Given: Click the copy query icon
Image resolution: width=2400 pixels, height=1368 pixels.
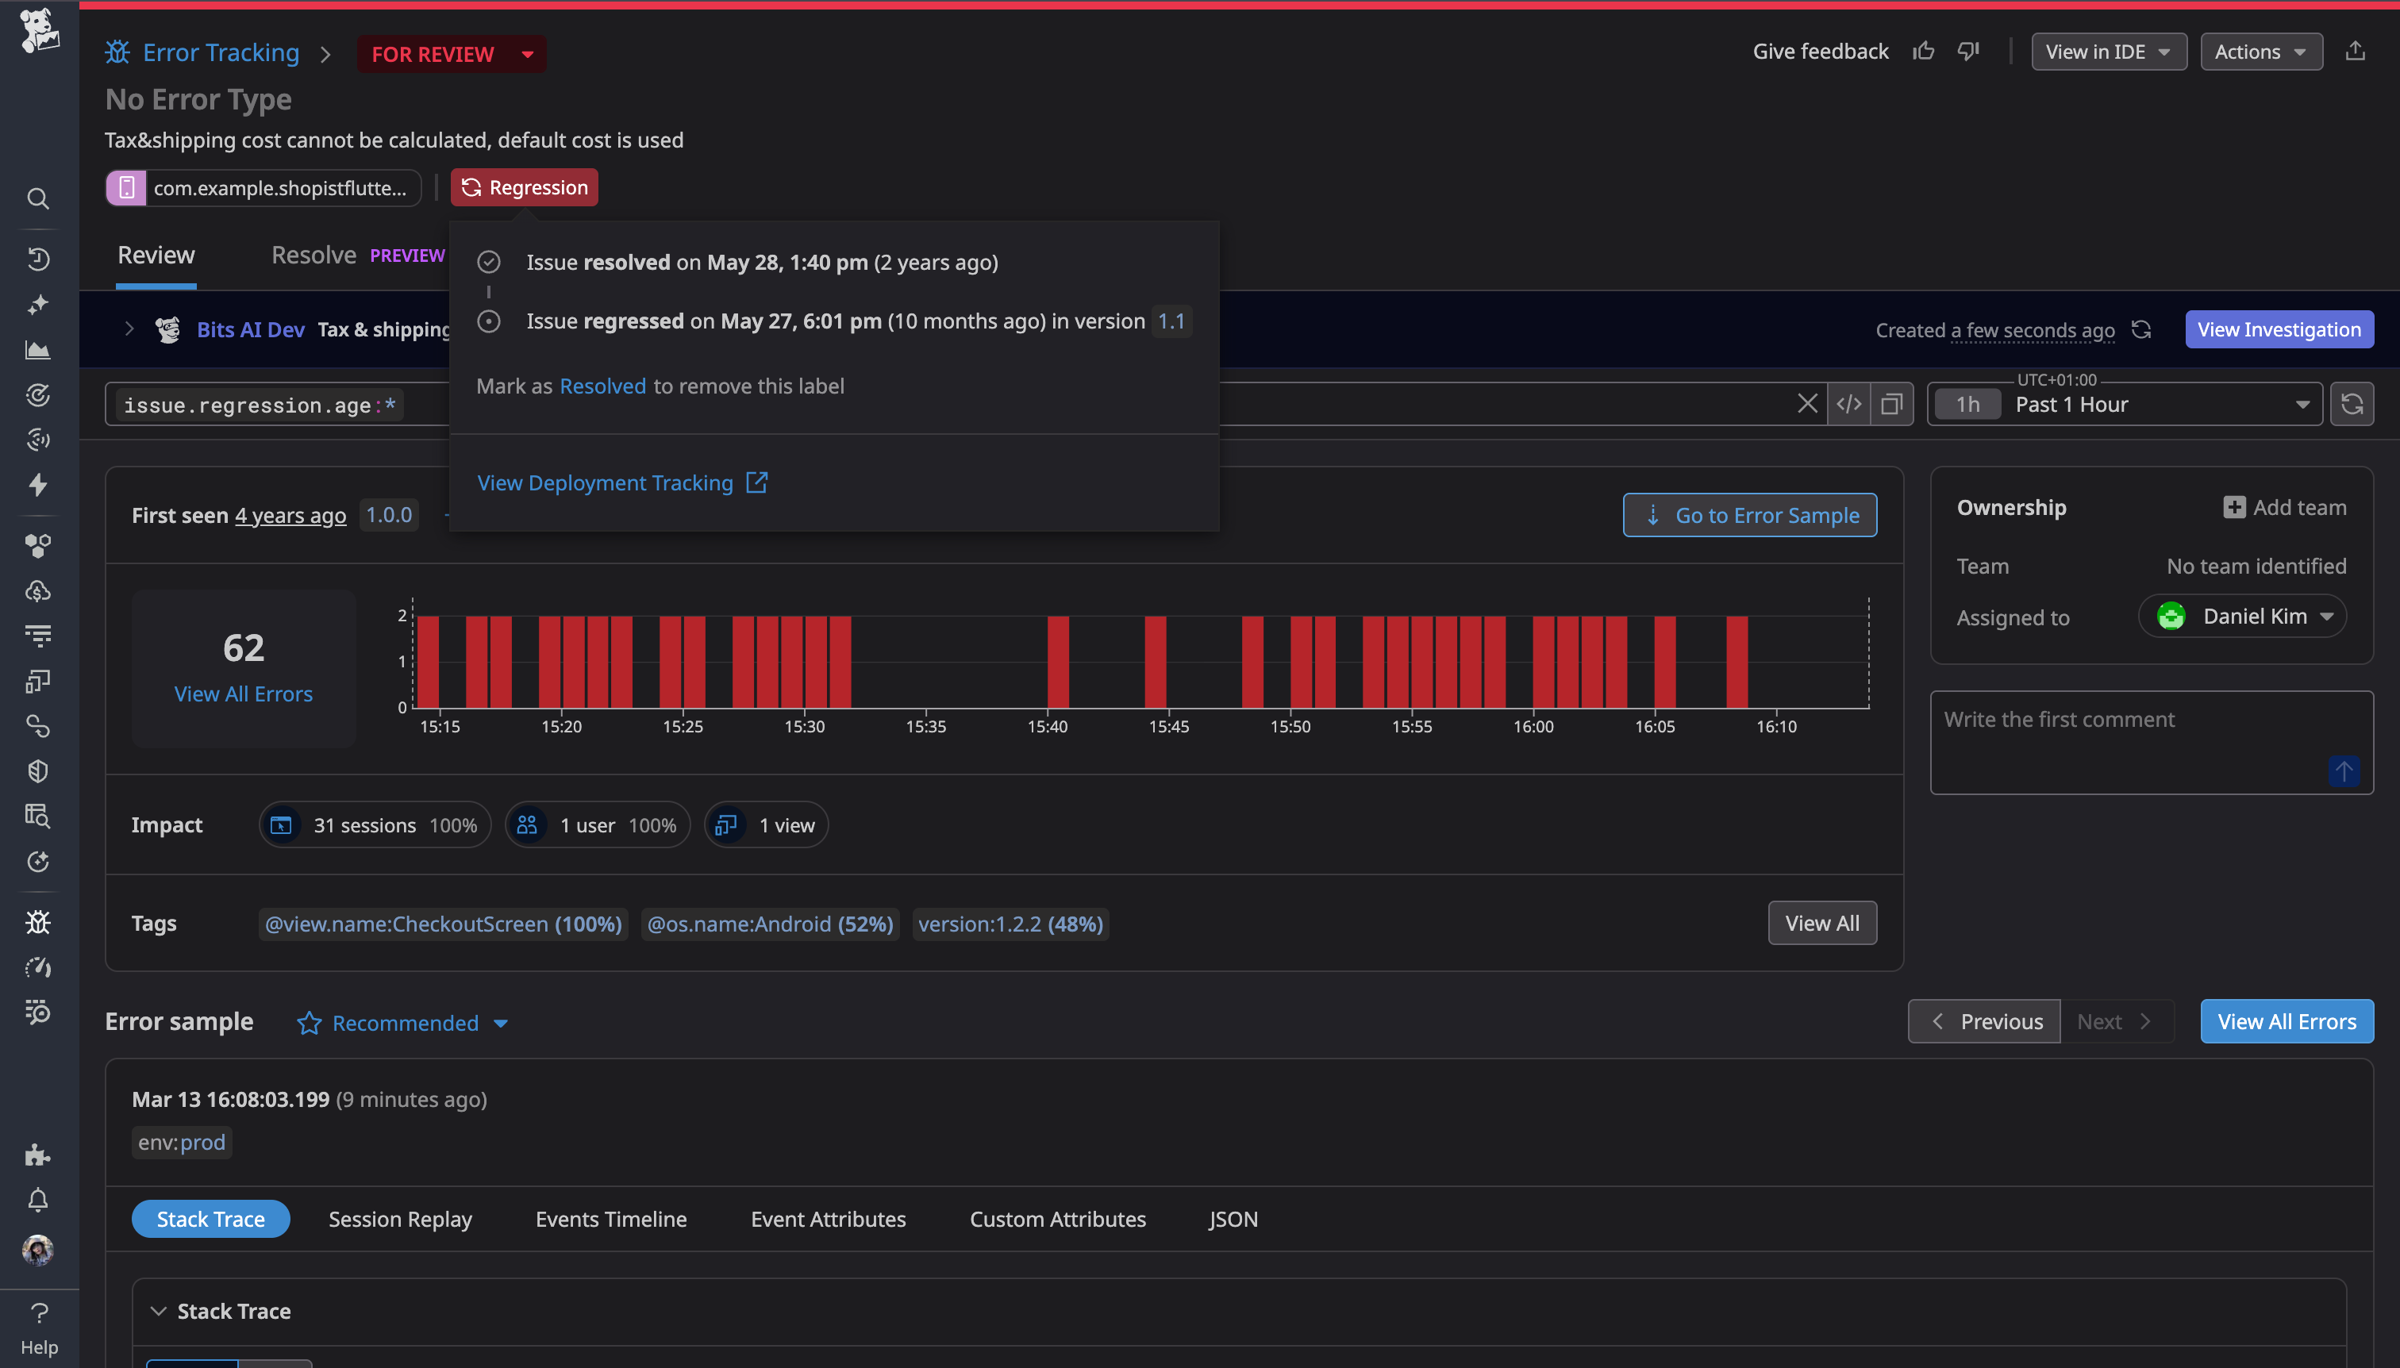Looking at the screenshot, I should tap(1891, 404).
